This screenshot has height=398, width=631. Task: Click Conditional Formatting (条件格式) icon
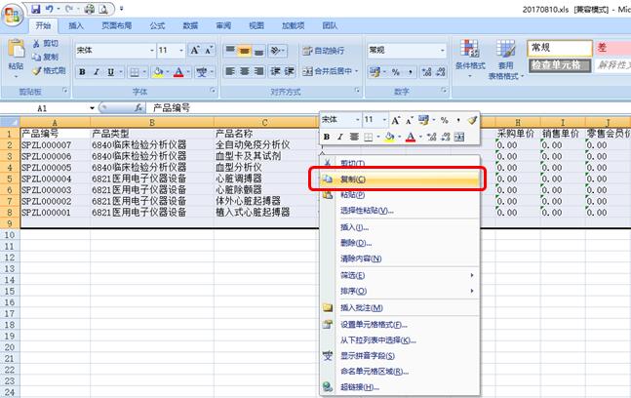[470, 53]
